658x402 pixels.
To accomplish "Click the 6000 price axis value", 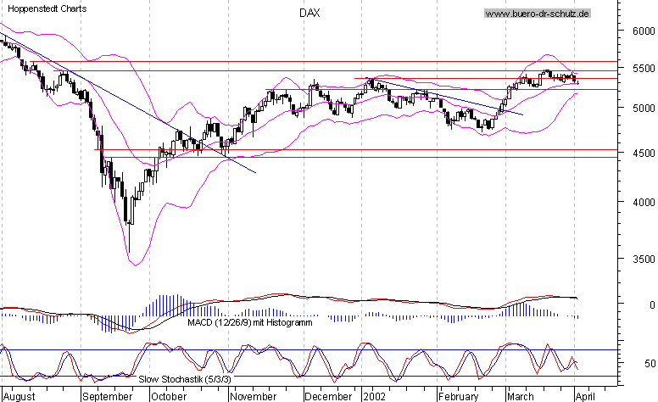I will pyautogui.click(x=644, y=31).
